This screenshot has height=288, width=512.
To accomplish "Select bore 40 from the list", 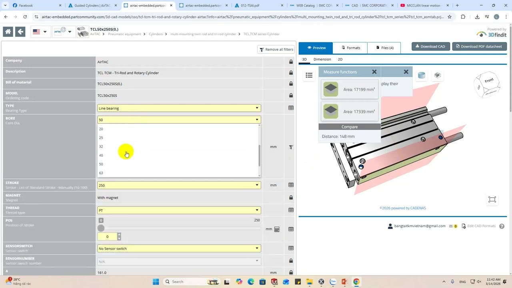I will point(178,155).
